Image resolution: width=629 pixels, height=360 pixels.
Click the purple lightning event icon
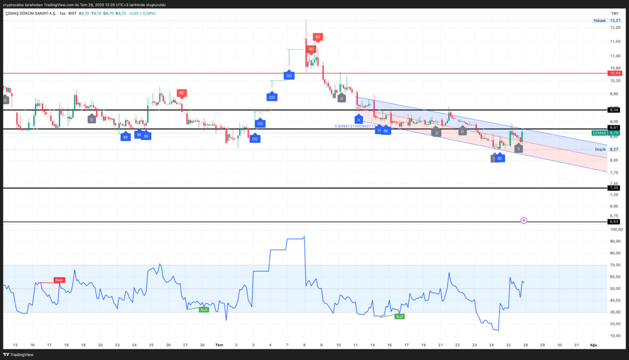[524, 221]
